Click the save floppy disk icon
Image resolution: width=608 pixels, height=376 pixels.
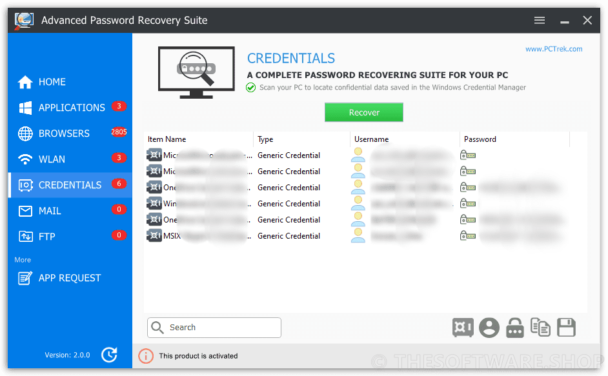coord(566,328)
